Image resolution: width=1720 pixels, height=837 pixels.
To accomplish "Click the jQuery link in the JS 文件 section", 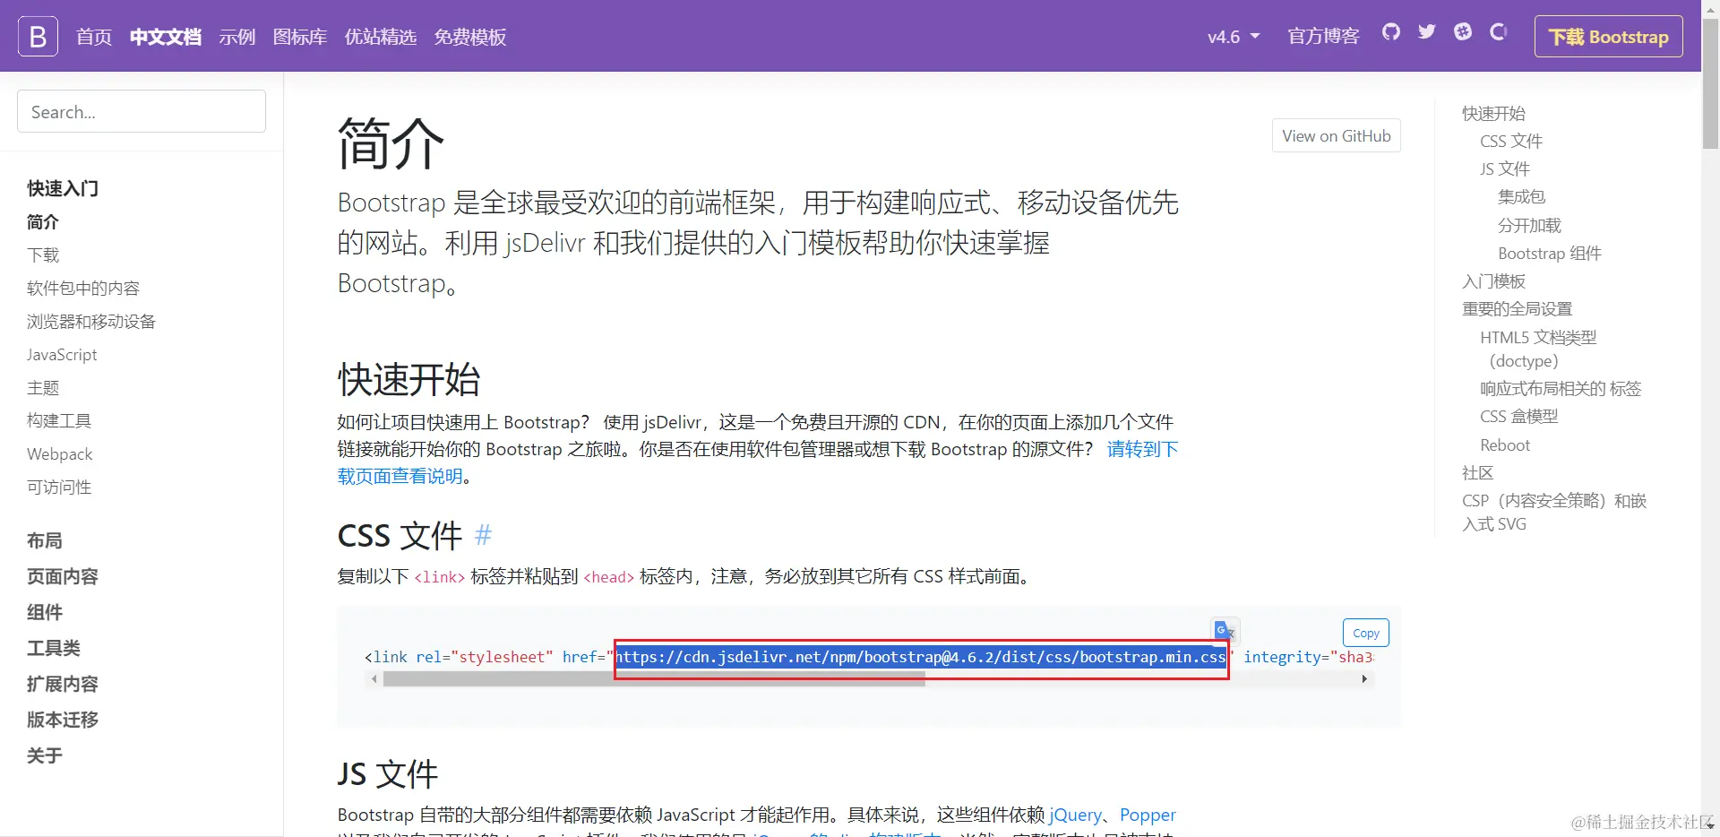I will point(1075,815).
